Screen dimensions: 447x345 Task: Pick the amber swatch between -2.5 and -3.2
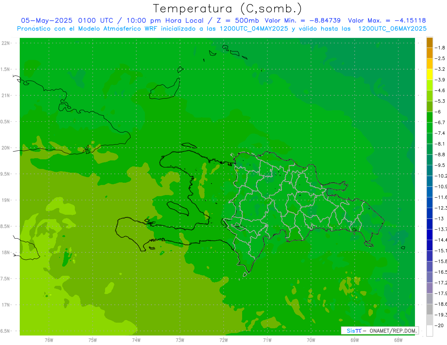coord(429,64)
